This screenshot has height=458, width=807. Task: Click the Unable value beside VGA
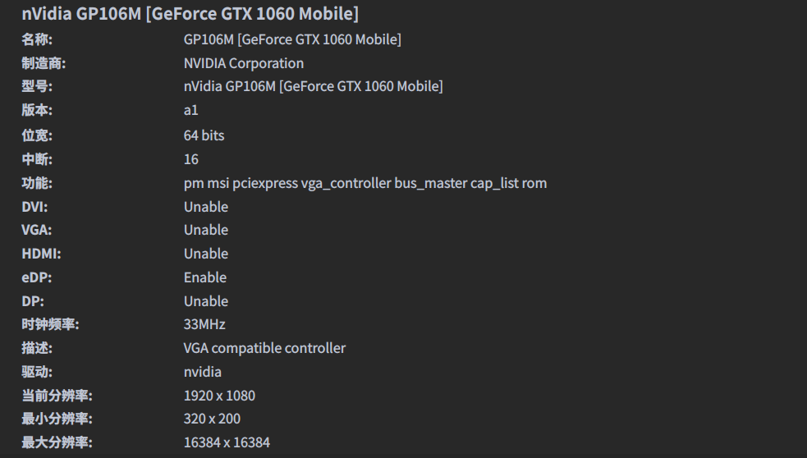[x=205, y=230]
